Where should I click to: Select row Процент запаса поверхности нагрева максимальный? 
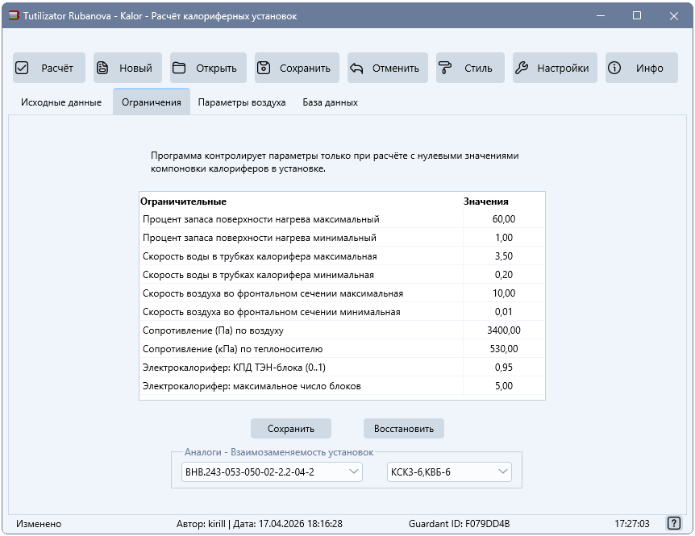[342, 218]
